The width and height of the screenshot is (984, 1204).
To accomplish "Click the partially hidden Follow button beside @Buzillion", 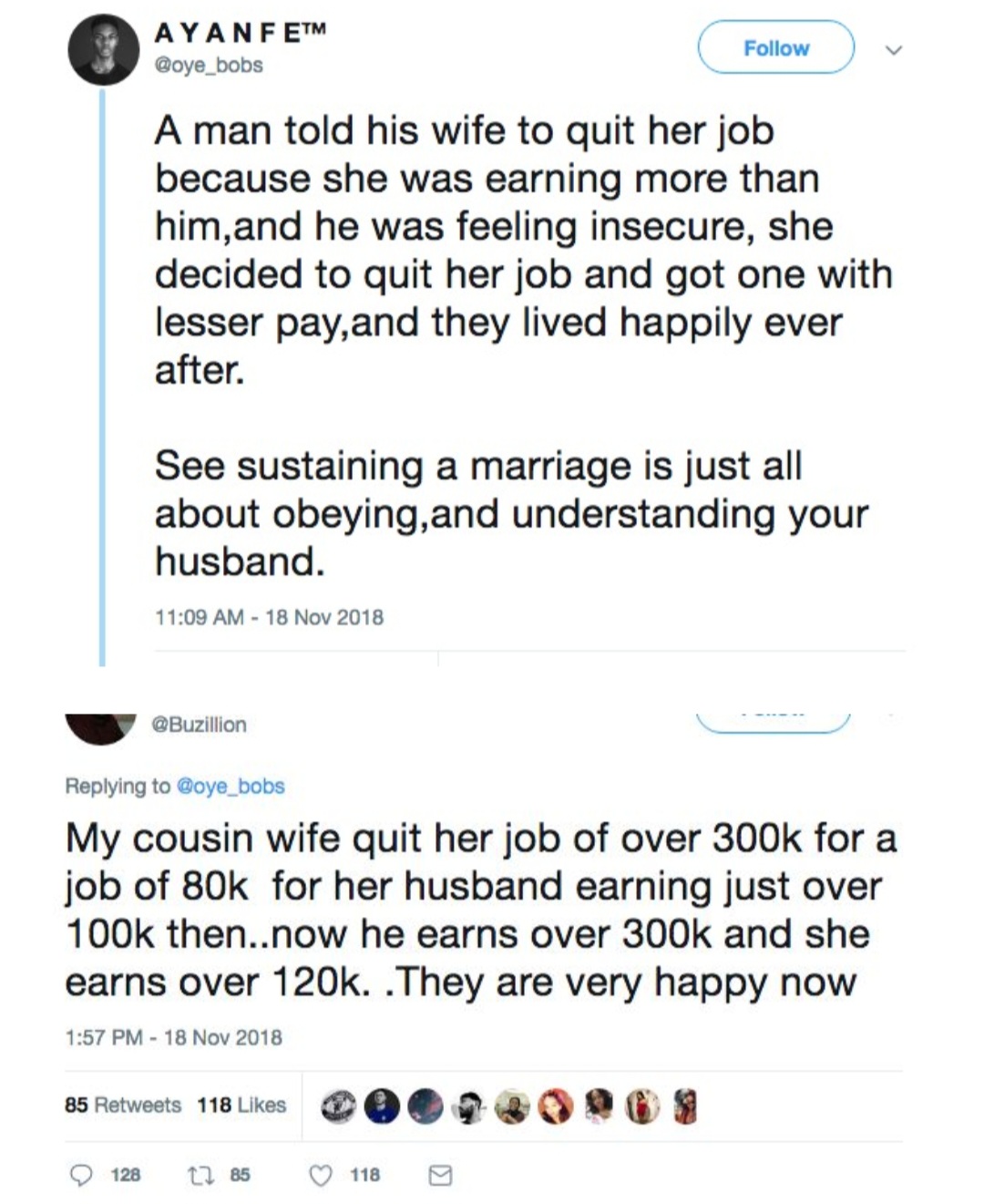I will coord(774,721).
